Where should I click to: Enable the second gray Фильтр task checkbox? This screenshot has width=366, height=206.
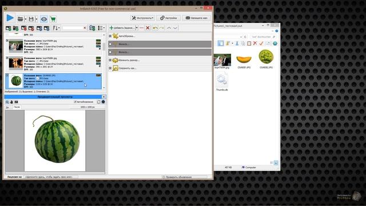coord(110,52)
